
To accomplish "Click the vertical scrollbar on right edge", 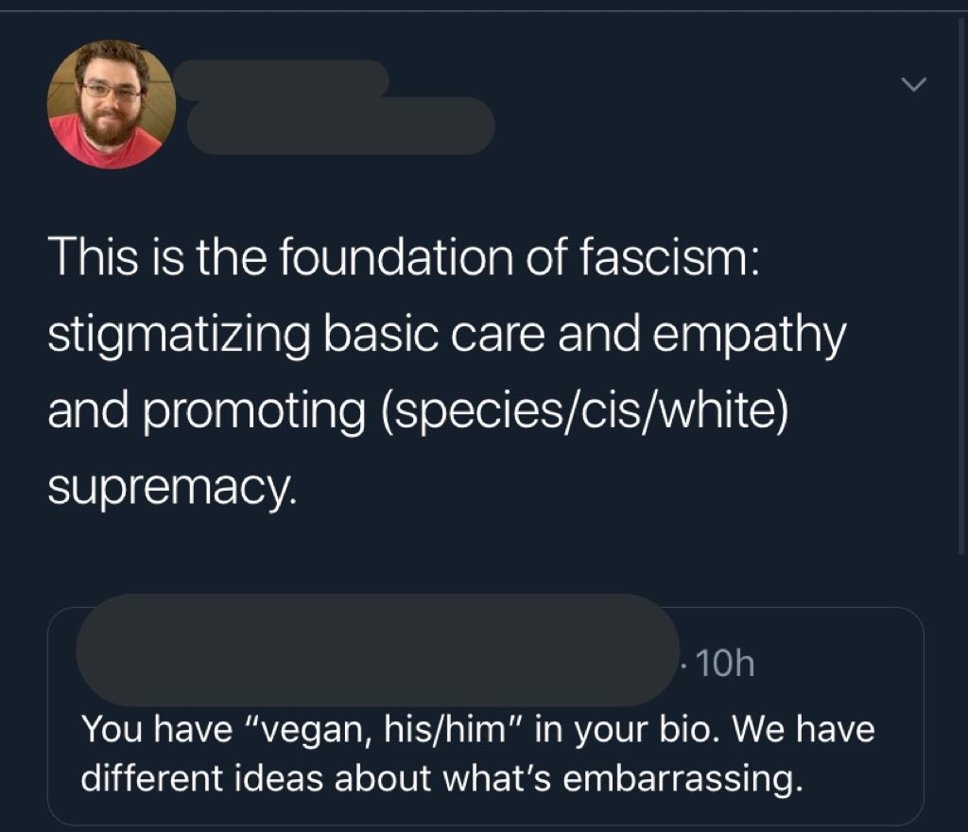I will click(960, 284).
